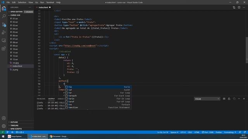Open Windows Start menu
248x139 pixels.
tap(3, 136)
